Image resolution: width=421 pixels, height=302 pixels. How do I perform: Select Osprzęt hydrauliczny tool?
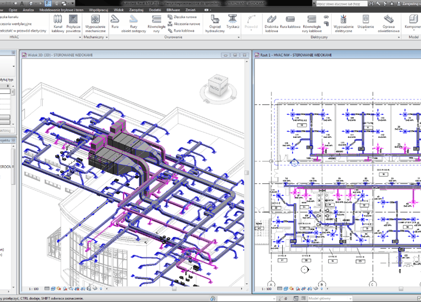[215, 24]
